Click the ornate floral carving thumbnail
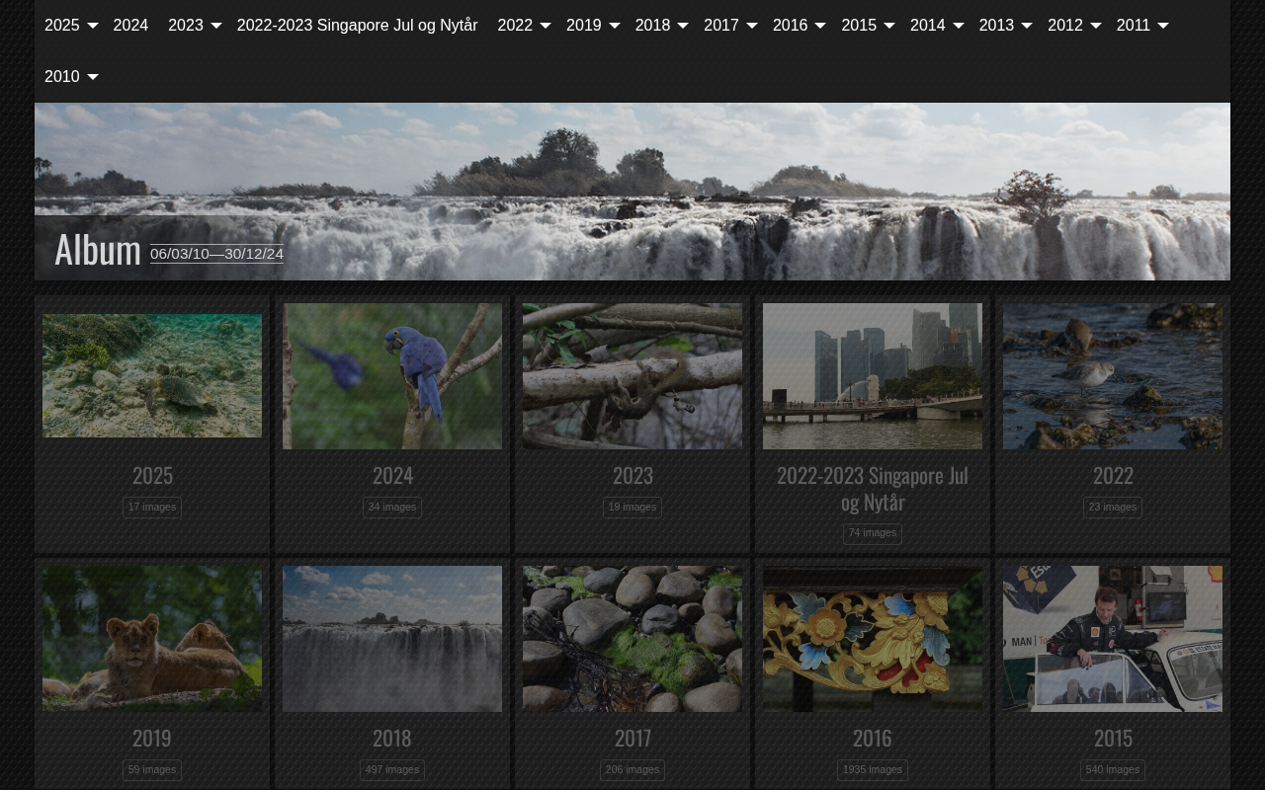 873,638
